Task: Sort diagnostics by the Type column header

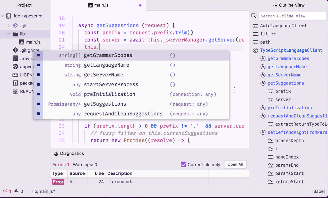Action: point(59,174)
